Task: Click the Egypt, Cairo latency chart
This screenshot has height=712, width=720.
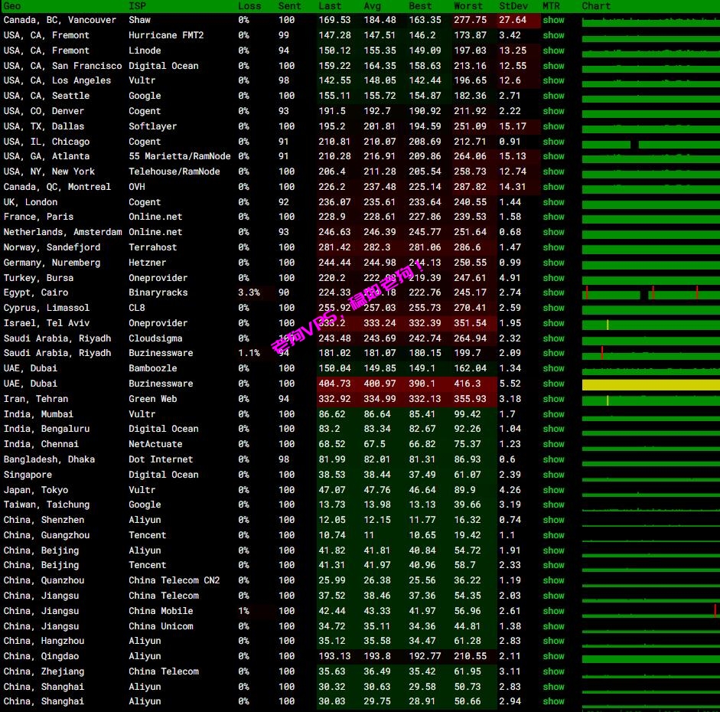Action: pos(650,293)
